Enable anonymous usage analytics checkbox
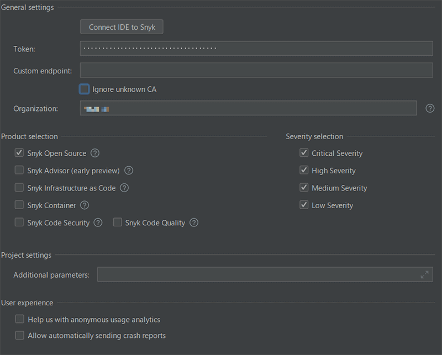This screenshot has width=442, height=355. click(x=19, y=319)
